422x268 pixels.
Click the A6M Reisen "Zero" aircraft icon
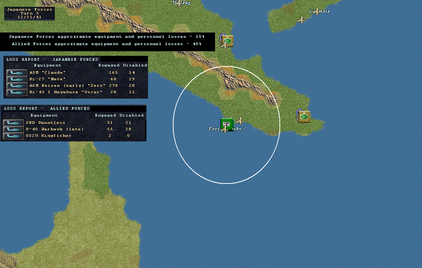(x=16, y=86)
